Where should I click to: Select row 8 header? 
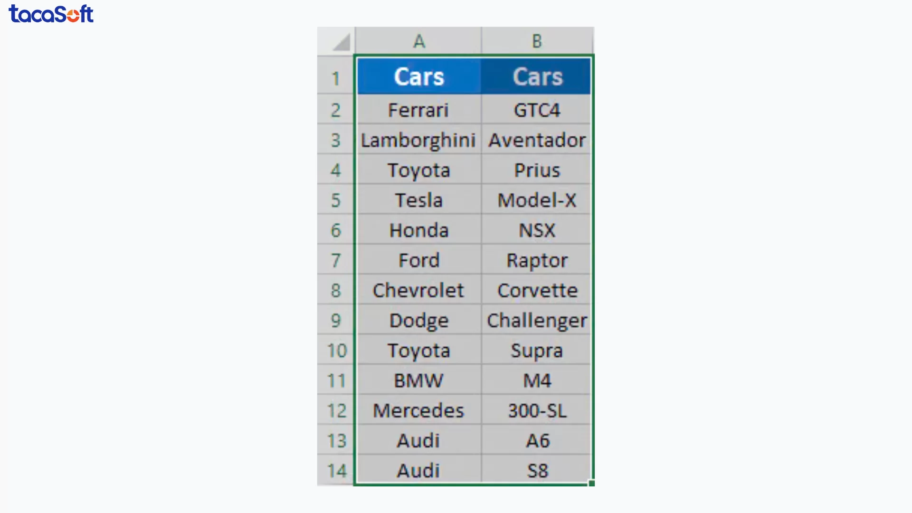click(x=335, y=290)
